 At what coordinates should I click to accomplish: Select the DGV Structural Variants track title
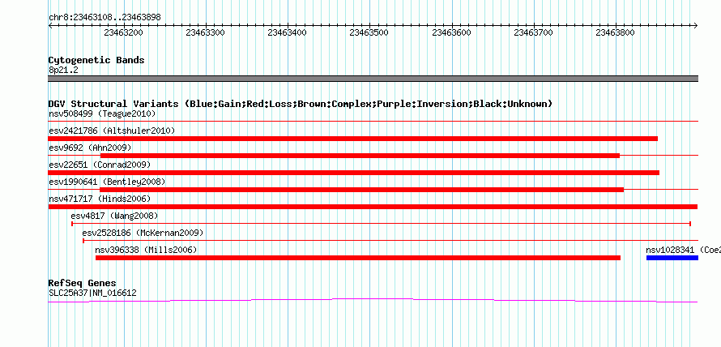[x=301, y=104]
